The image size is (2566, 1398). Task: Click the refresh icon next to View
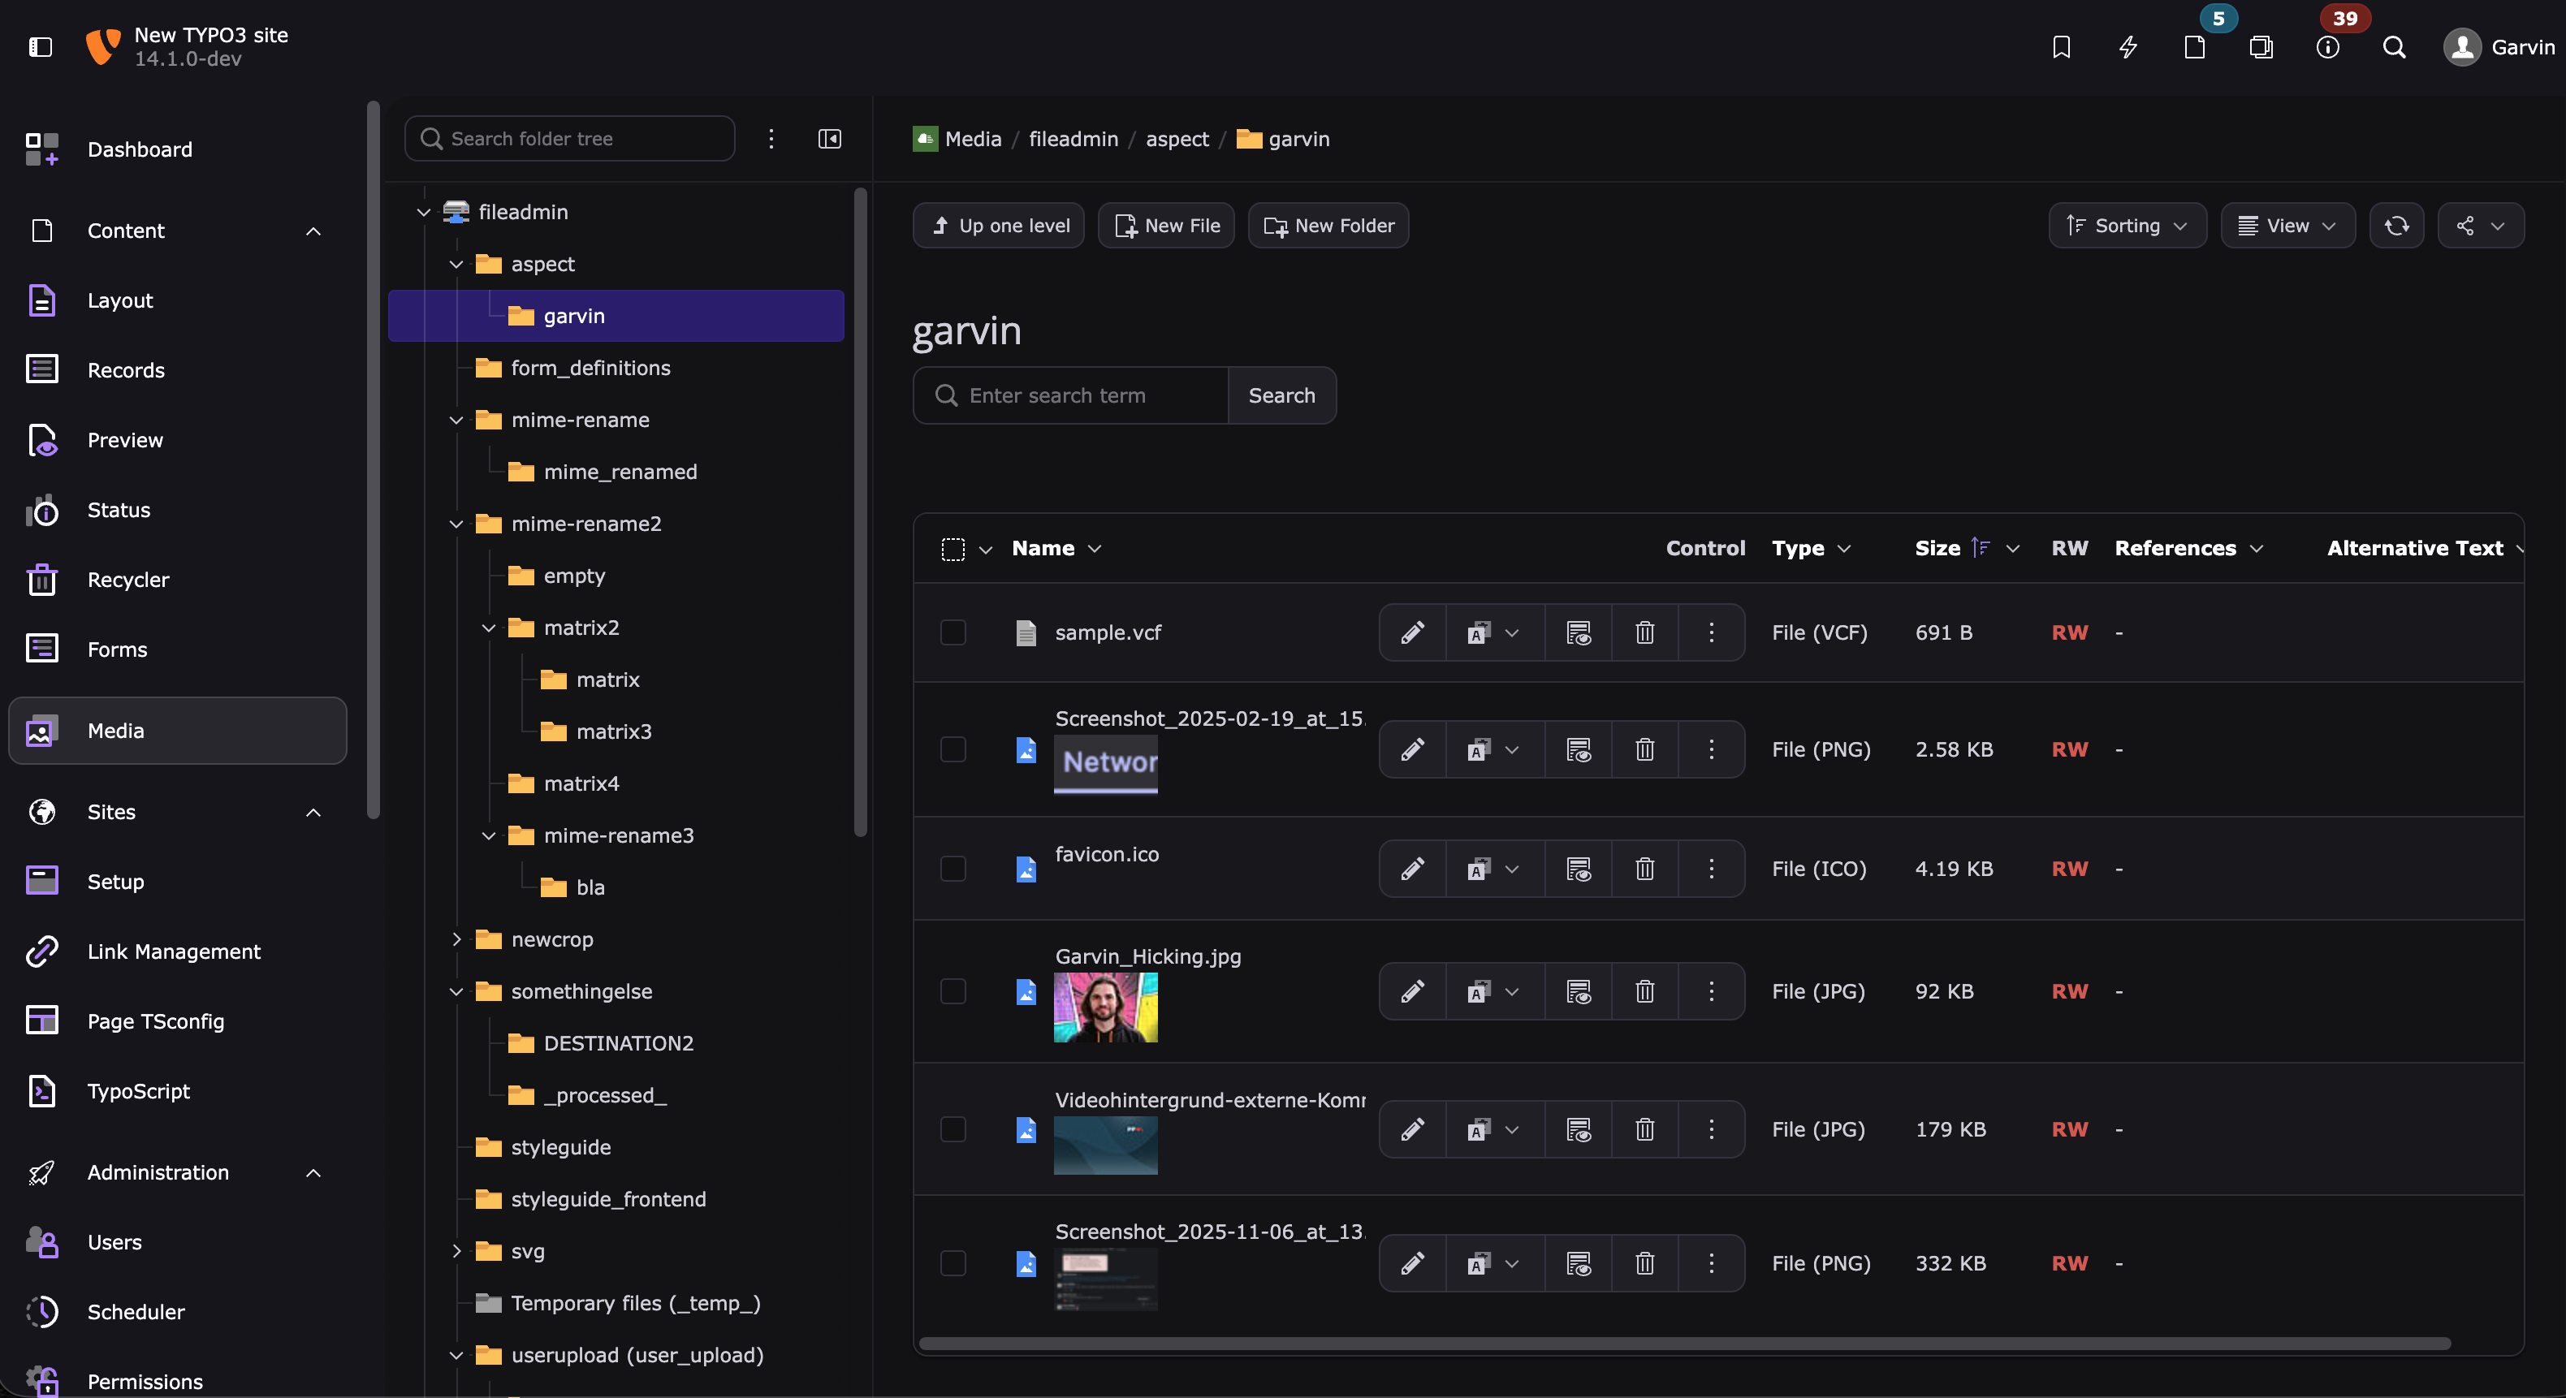pyautogui.click(x=2395, y=226)
